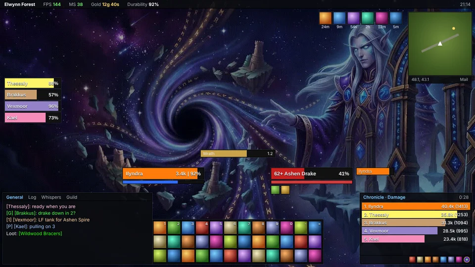The height and width of the screenshot is (267, 475).
Task: Select the teal buff showing 2h
Action: pos(368,18)
